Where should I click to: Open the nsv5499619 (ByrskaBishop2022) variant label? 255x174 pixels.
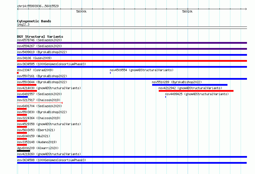click(x=42, y=52)
